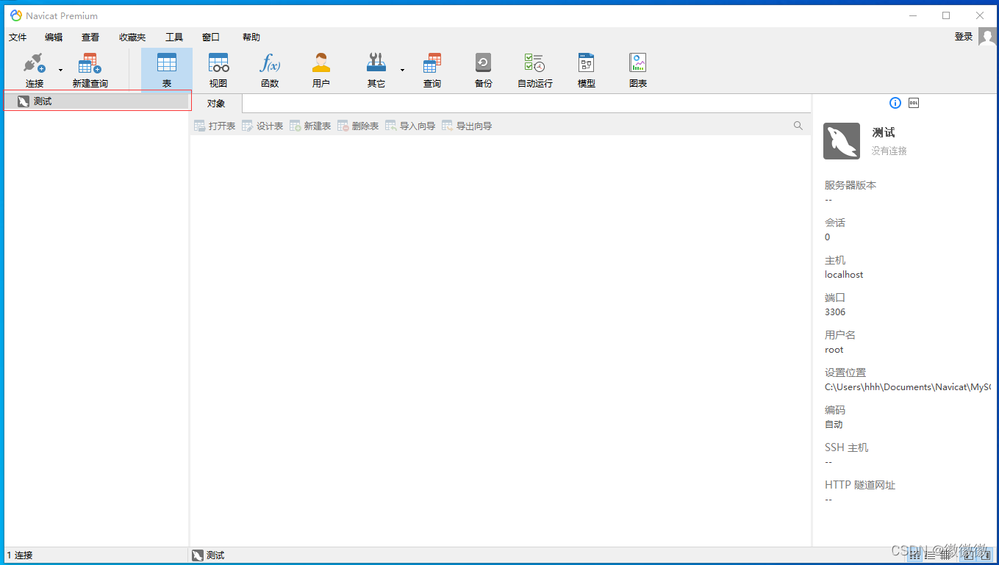
Task: Switch to icon grid view in status bar
Action: [914, 555]
